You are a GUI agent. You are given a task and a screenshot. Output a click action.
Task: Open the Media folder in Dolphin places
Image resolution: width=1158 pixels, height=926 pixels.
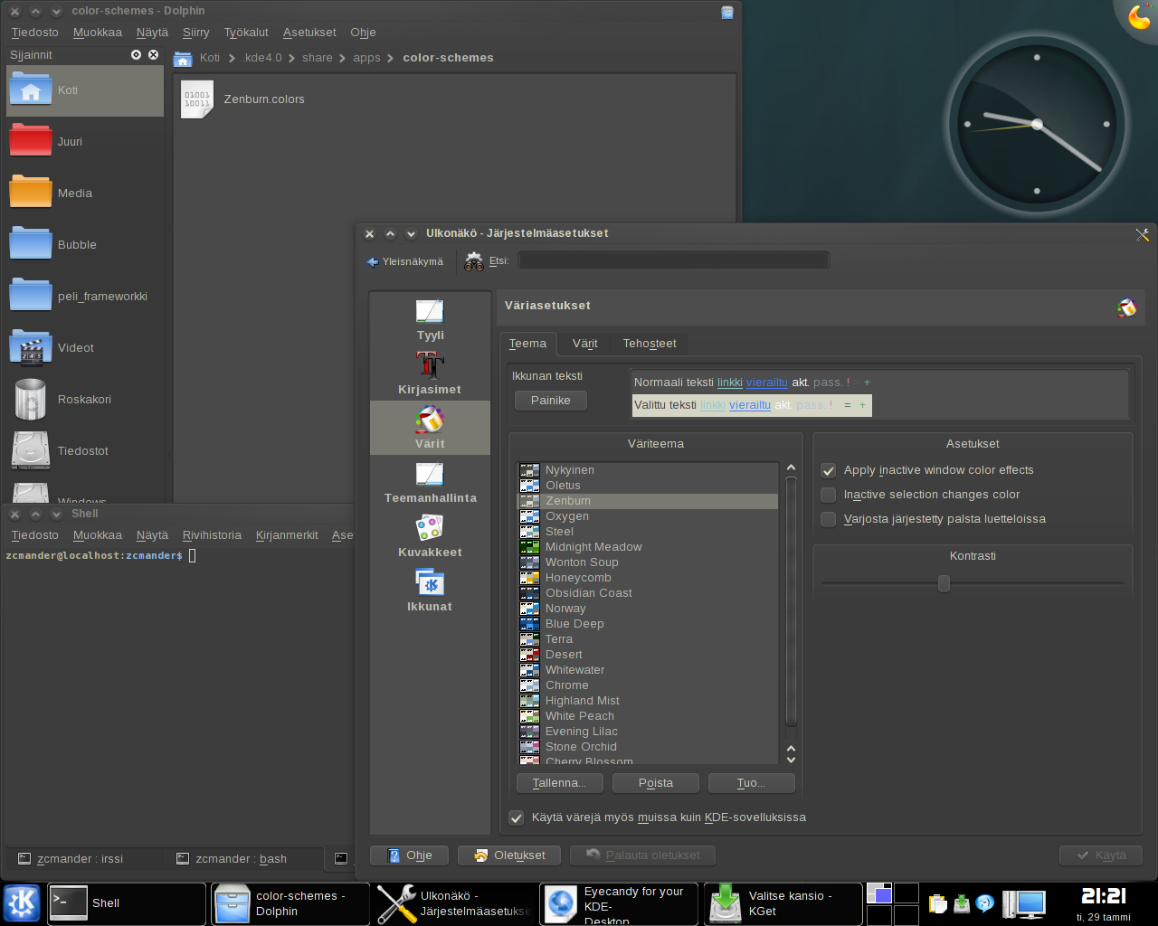(85, 194)
